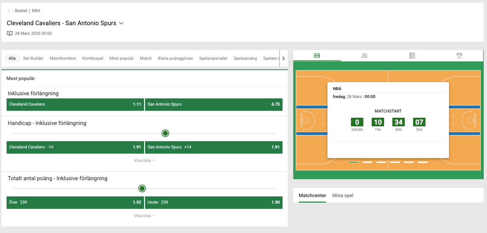This screenshot has height=233, width=487.
Task: Pick the San Antonio Spurs +14 odds cell
Action: (214, 147)
